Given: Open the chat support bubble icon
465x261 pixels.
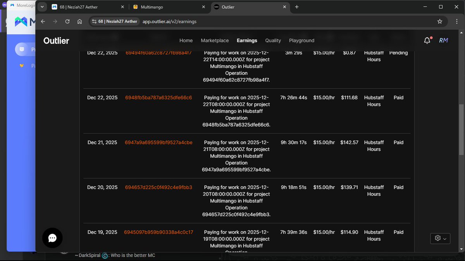Looking at the screenshot, I should [x=52, y=238].
